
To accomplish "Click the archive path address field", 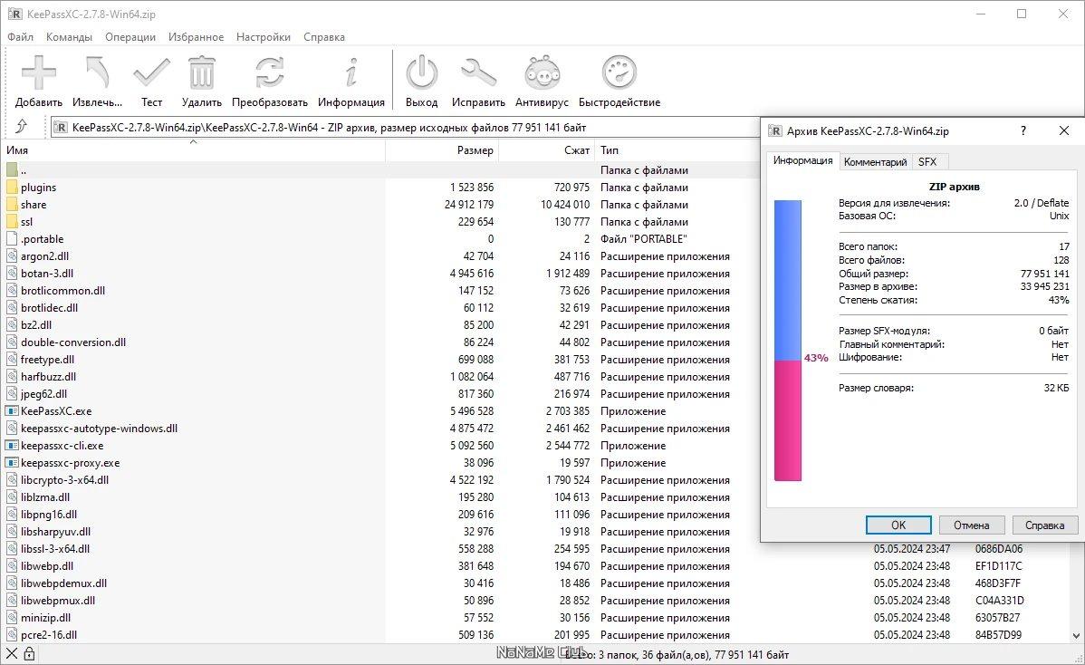I will click(x=398, y=128).
